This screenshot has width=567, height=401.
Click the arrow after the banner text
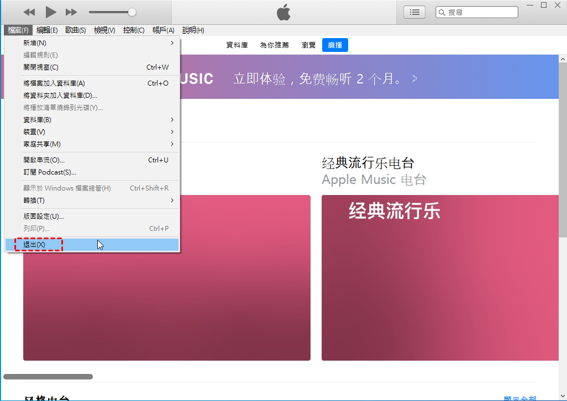tap(414, 79)
